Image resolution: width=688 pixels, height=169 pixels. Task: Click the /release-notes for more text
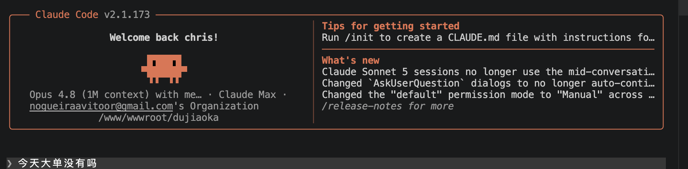(387, 106)
